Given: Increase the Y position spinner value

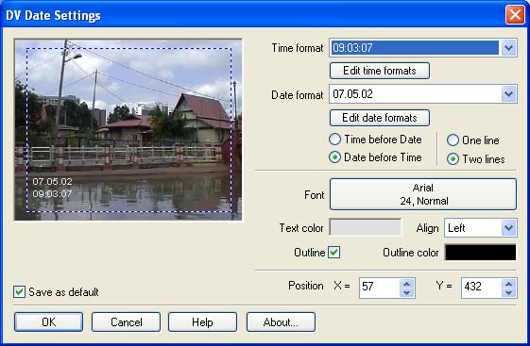Looking at the screenshot, I should click(x=508, y=284).
